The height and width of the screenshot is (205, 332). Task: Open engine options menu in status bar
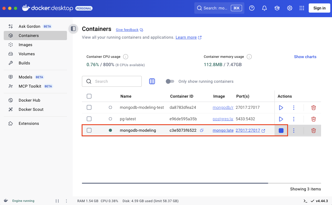click(x=66, y=201)
